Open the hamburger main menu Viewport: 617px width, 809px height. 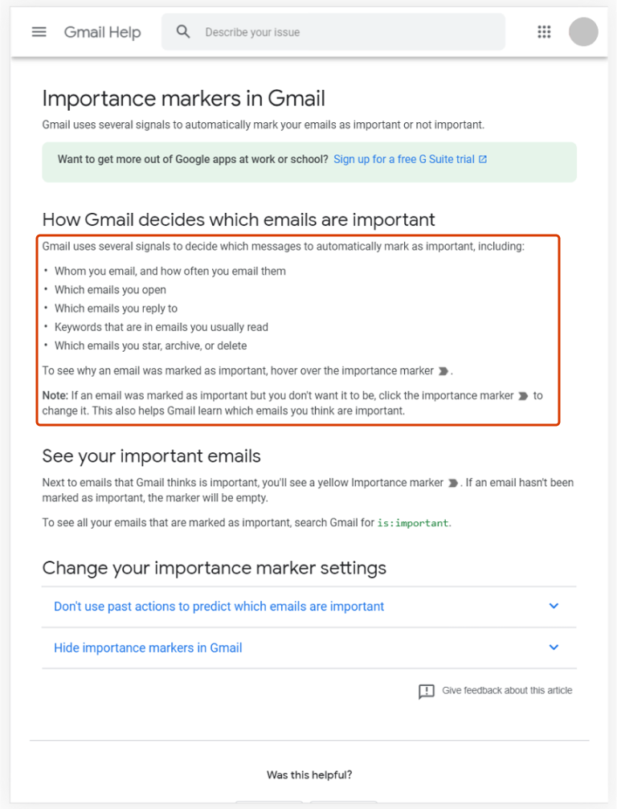[39, 32]
